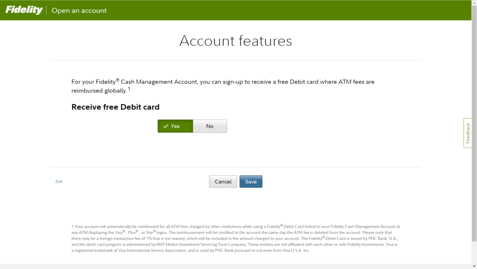Viewport: 477px width, 269px height.
Task: Click the footnote paragraph about ATM fee reimbursement
Action: click(x=236, y=238)
